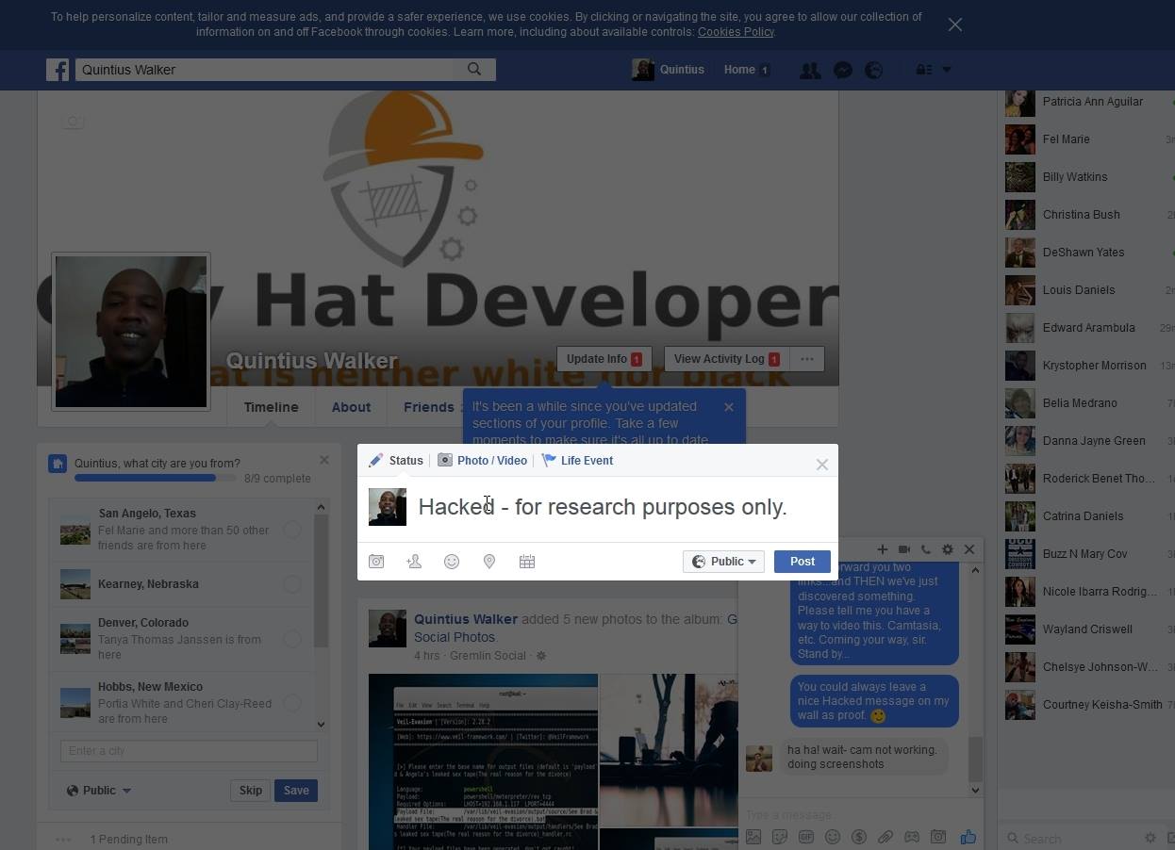Click the search magnifier icon in top bar
The height and width of the screenshot is (850, 1175).
(x=474, y=69)
